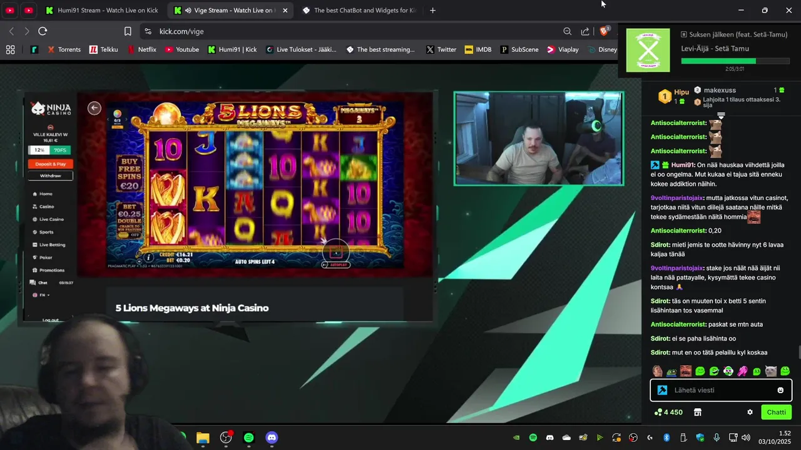Open Spotify from the taskbar
This screenshot has width=801, height=450.
click(248, 437)
